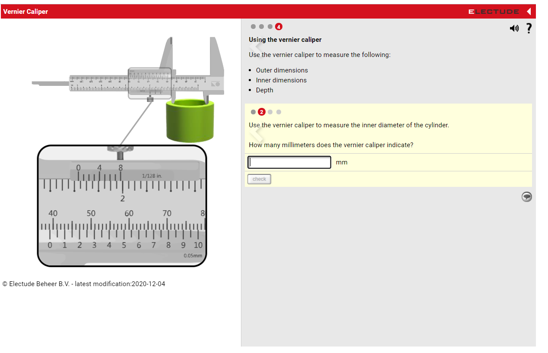Select the first gray lesson progress dot

click(x=253, y=26)
